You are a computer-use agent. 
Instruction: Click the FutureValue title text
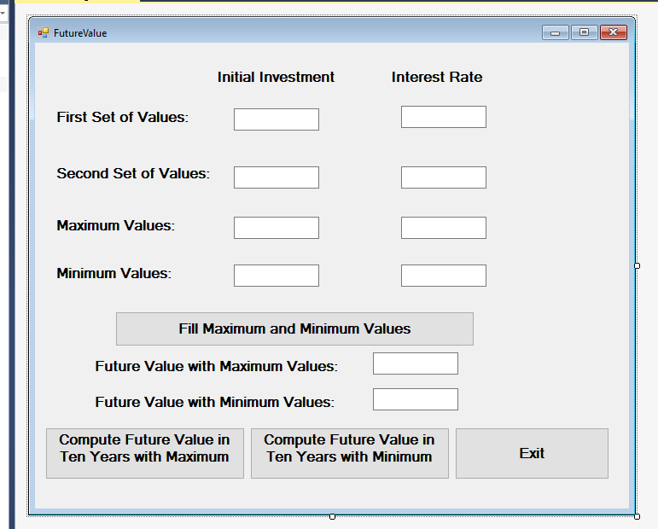click(80, 33)
